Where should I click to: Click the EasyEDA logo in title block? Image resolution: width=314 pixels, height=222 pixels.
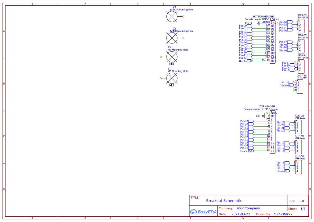click(x=203, y=212)
